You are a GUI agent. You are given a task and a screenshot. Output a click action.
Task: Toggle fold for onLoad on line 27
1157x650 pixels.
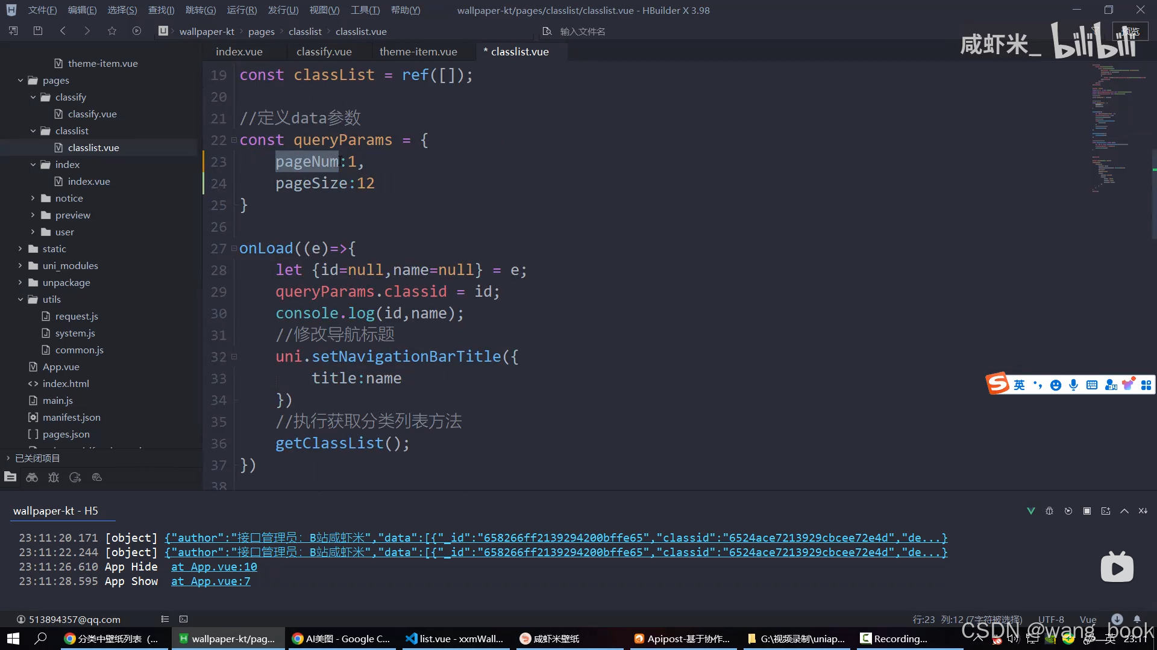tap(234, 249)
